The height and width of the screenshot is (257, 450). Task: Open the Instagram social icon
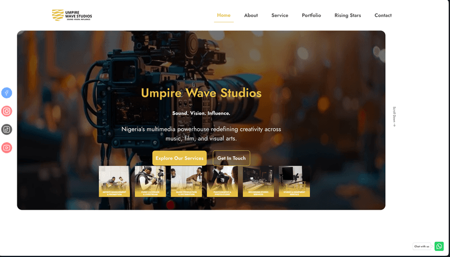click(x=7, y=111)
